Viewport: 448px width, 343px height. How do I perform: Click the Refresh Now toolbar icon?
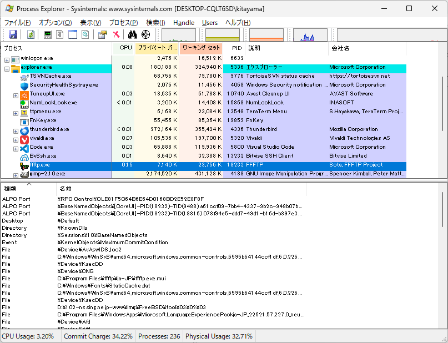(x=31, y=34)
